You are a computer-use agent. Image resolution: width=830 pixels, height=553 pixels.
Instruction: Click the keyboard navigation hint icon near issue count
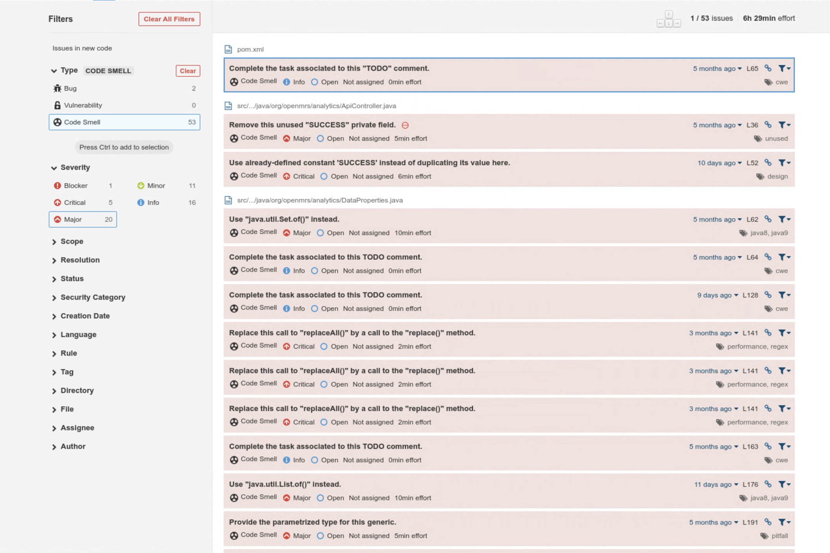(668, 18)
